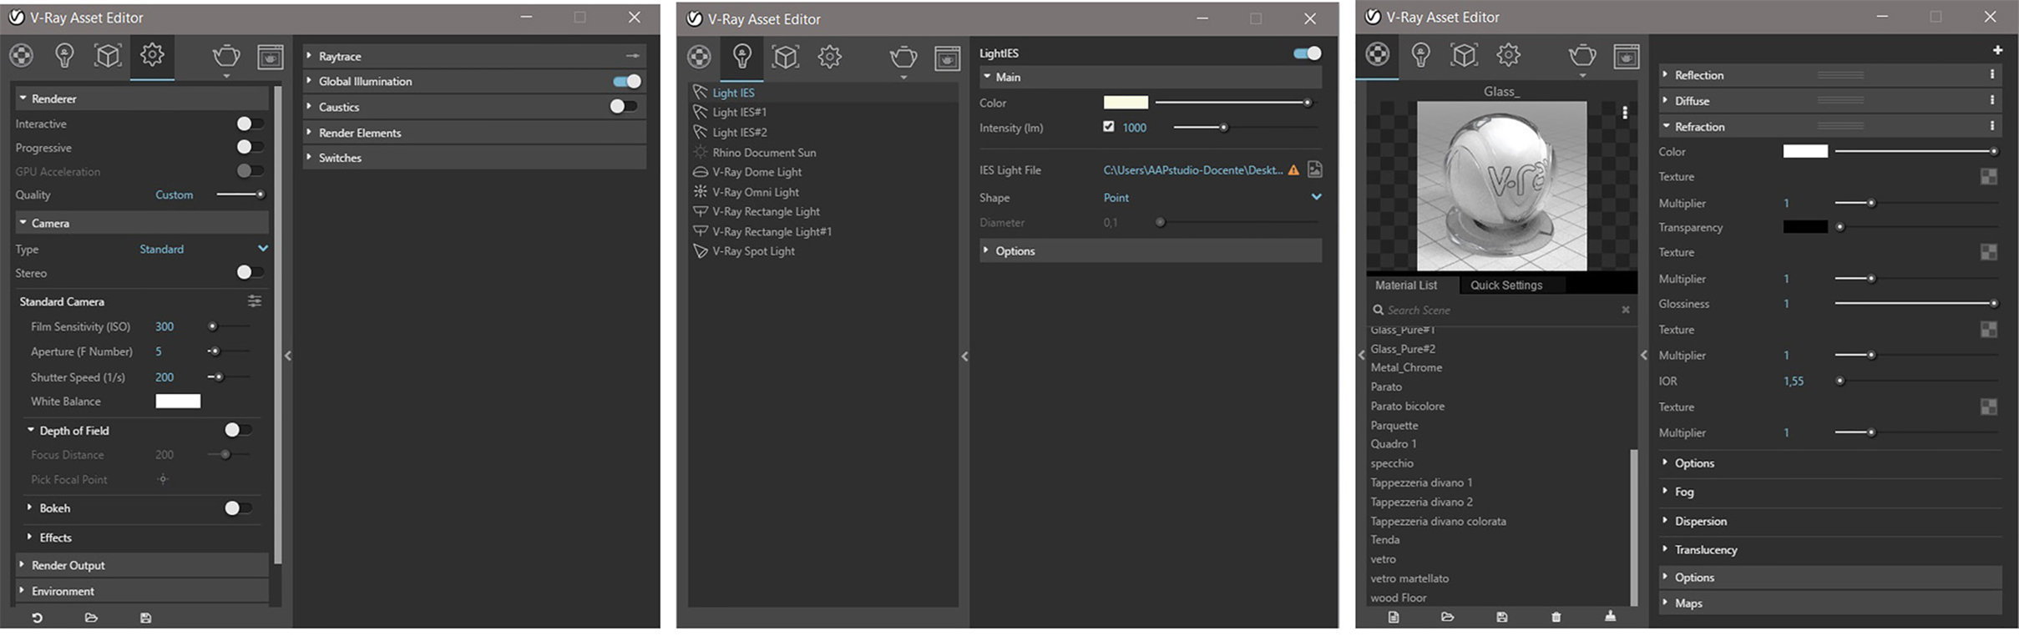2019x641 pixels.
Task: Click the render teapot in the right editor window
Action: (x=1582, y=56)
